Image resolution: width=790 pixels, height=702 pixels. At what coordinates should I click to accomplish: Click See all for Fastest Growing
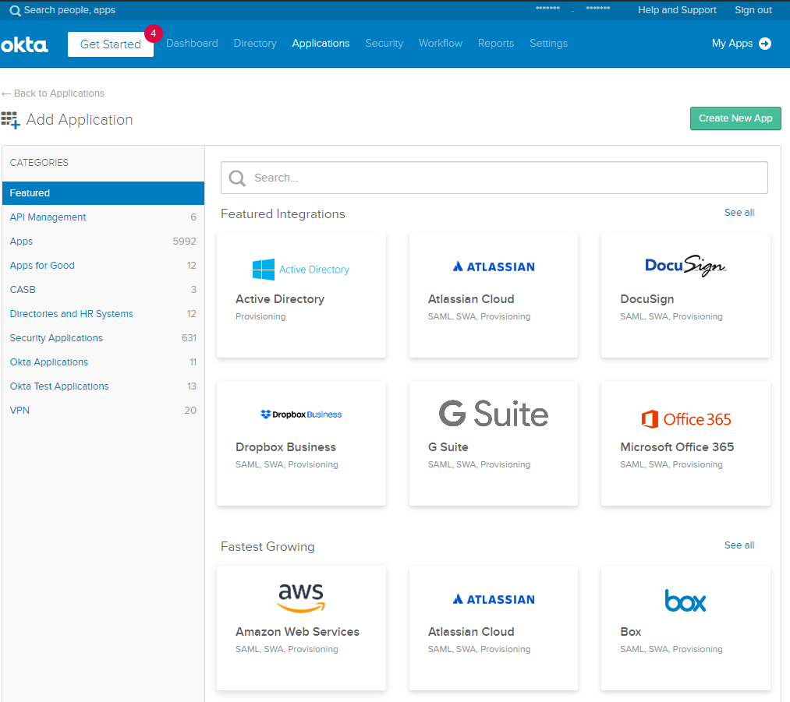pyautogui.click(x=739, y=545)
